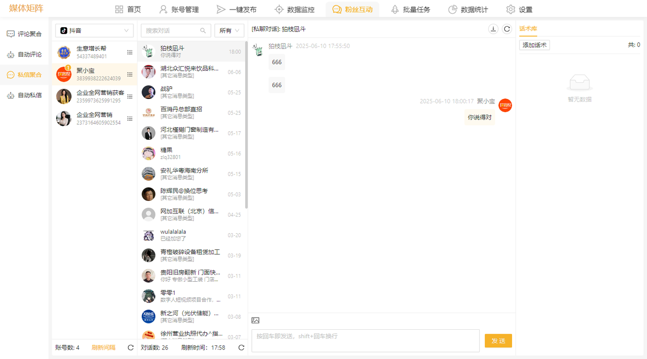
Task: Open conversation with 湖北众汇悦来饮品科
Action: (x=192, y=72)
